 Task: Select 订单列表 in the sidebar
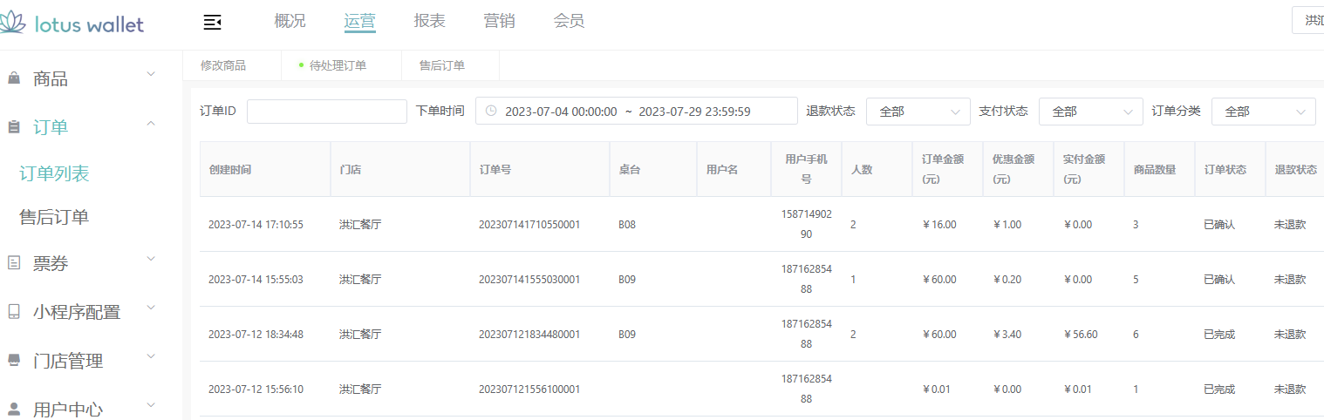pyautogui.click(x=54, y=174)
